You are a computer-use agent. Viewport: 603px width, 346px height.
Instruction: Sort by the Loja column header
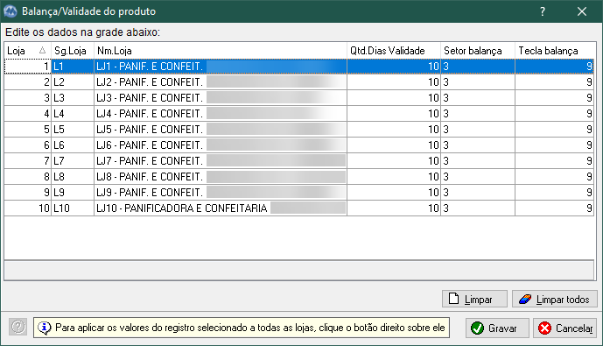[28, 51]
